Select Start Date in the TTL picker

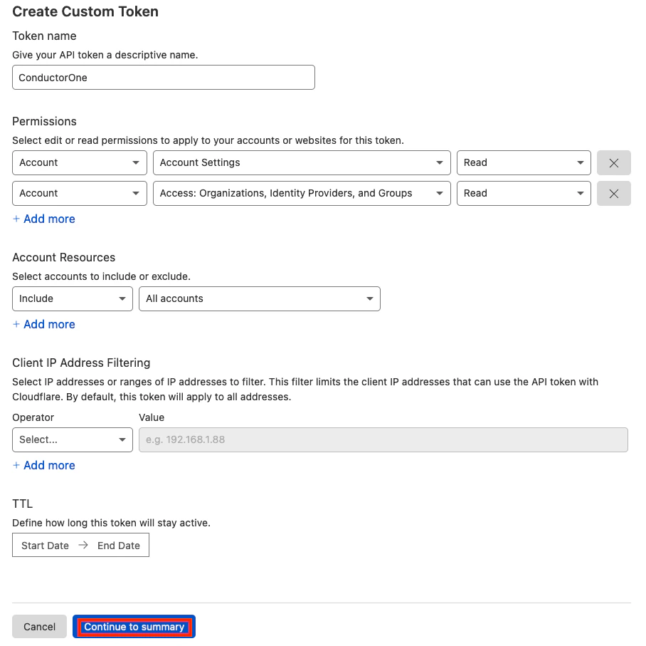pos(44,545)
